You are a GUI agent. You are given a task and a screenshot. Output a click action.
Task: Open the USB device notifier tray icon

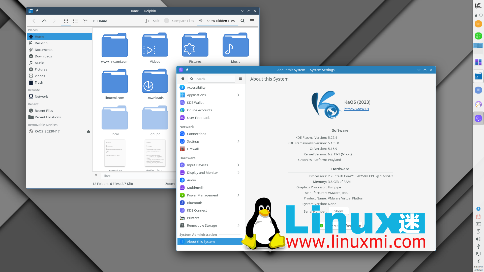[x=478, y=247]
